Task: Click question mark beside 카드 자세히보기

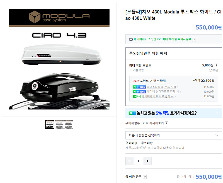Action: 166,123
